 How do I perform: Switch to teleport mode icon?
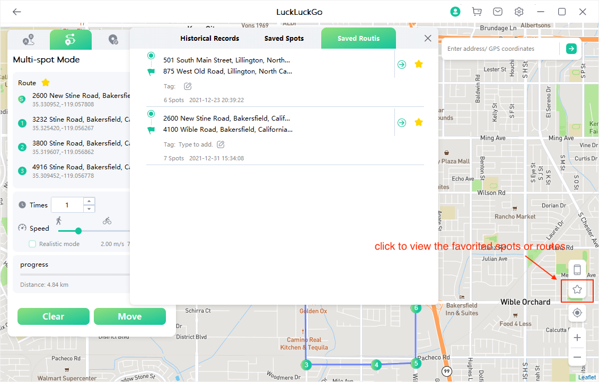pyautogui.click(x=113, y=40)
